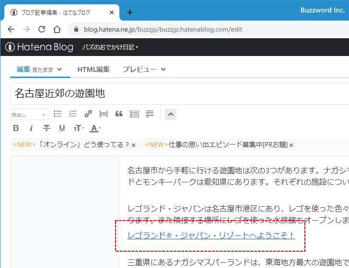Insert table of contents icon

tap(134, 114)
